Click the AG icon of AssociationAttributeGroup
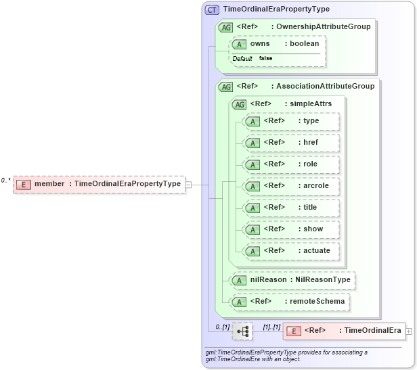Screen dimensions: 417x370 226,87
